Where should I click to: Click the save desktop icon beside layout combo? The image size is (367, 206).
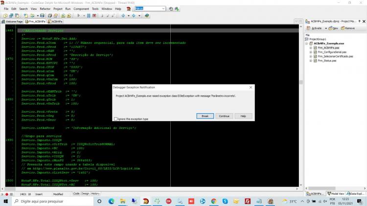(171, 9)
